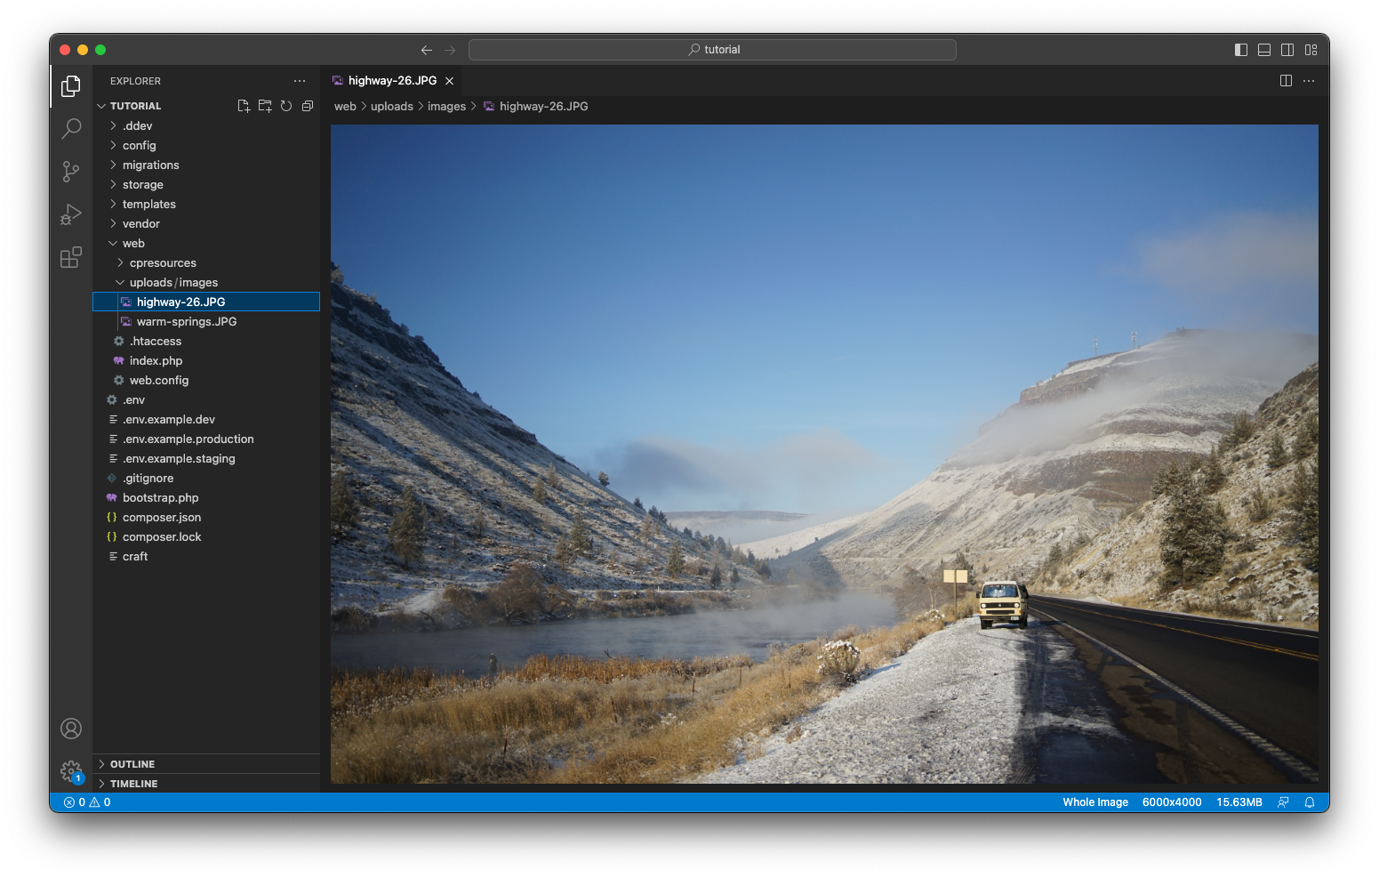
Task: Open the Run and Debug view
Action: click(71, 214)
